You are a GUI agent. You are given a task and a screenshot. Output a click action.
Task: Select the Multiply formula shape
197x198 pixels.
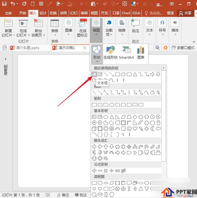pos(106,171)
